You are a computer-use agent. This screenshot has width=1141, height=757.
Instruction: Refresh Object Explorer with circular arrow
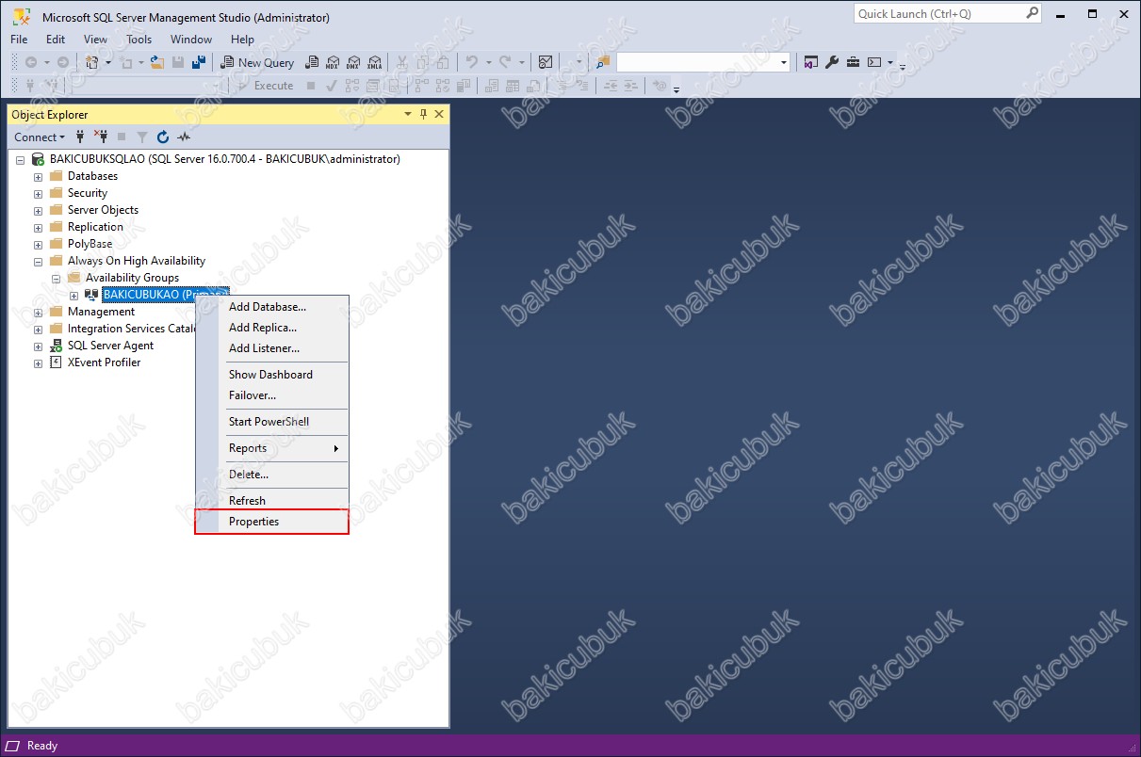coord(163,137)
